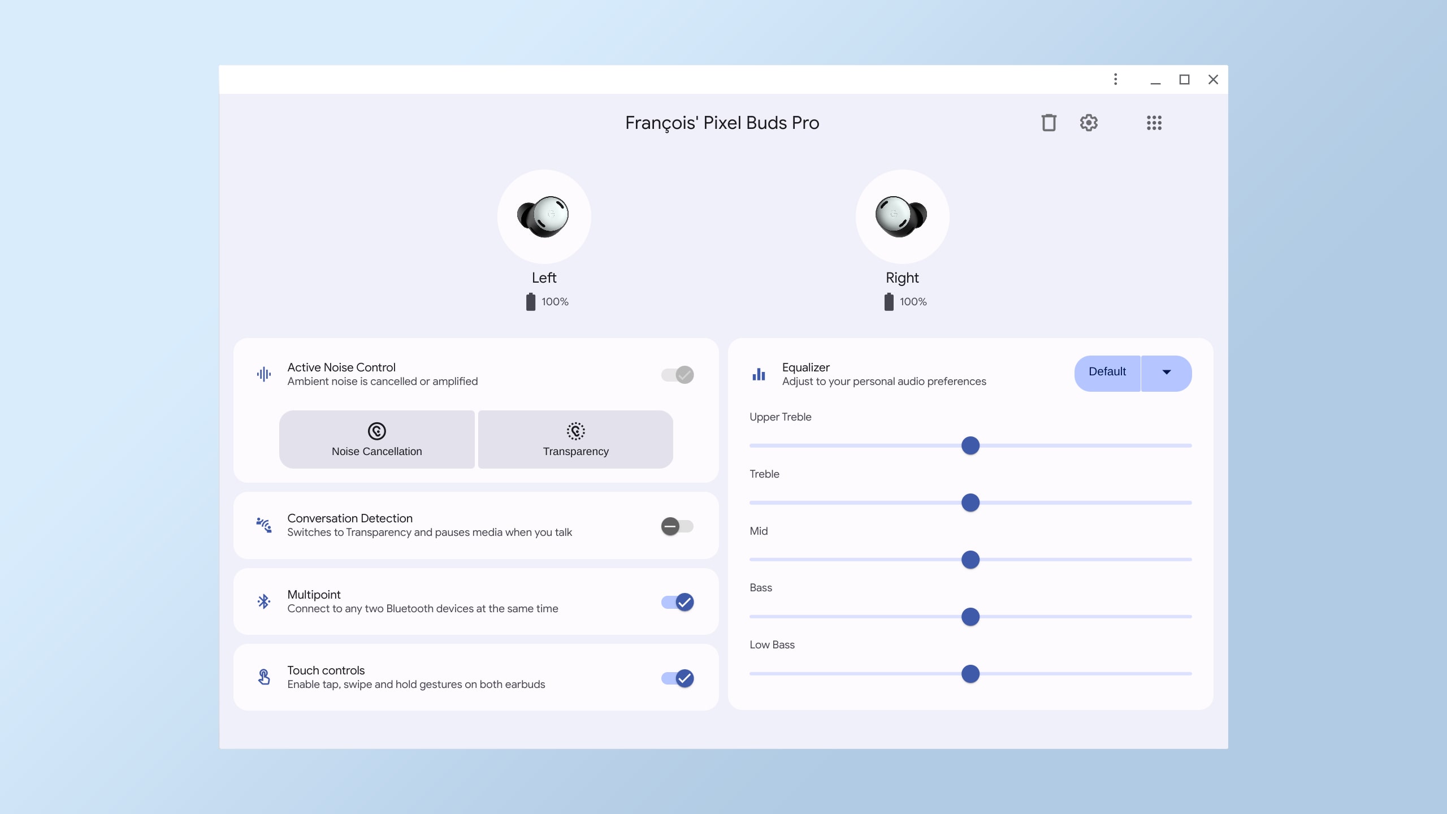
Task: Click the Touch controls icon
Action: pyautogui.click(x=263, y=677)
